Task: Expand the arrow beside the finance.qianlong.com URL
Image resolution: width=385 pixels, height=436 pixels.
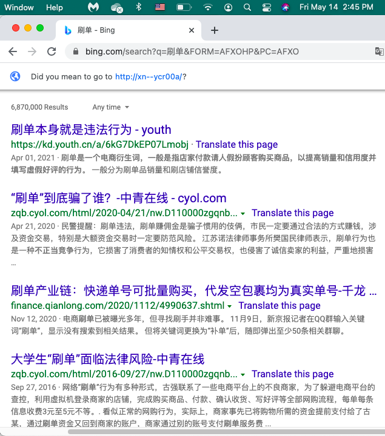Action: pos(229,306)
